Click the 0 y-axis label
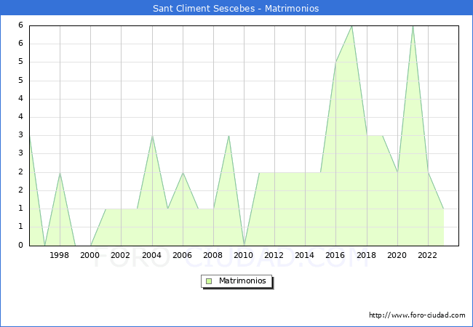This screenshot has width=473, height=327. (x=20, y=245)
